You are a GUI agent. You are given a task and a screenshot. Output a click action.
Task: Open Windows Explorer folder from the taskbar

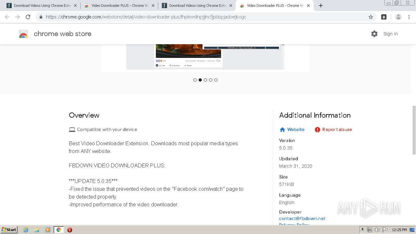(x=37, y=230)
